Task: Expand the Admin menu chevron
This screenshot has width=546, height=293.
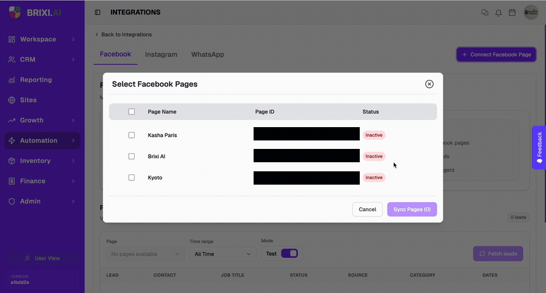Action: tap(73, 201)
